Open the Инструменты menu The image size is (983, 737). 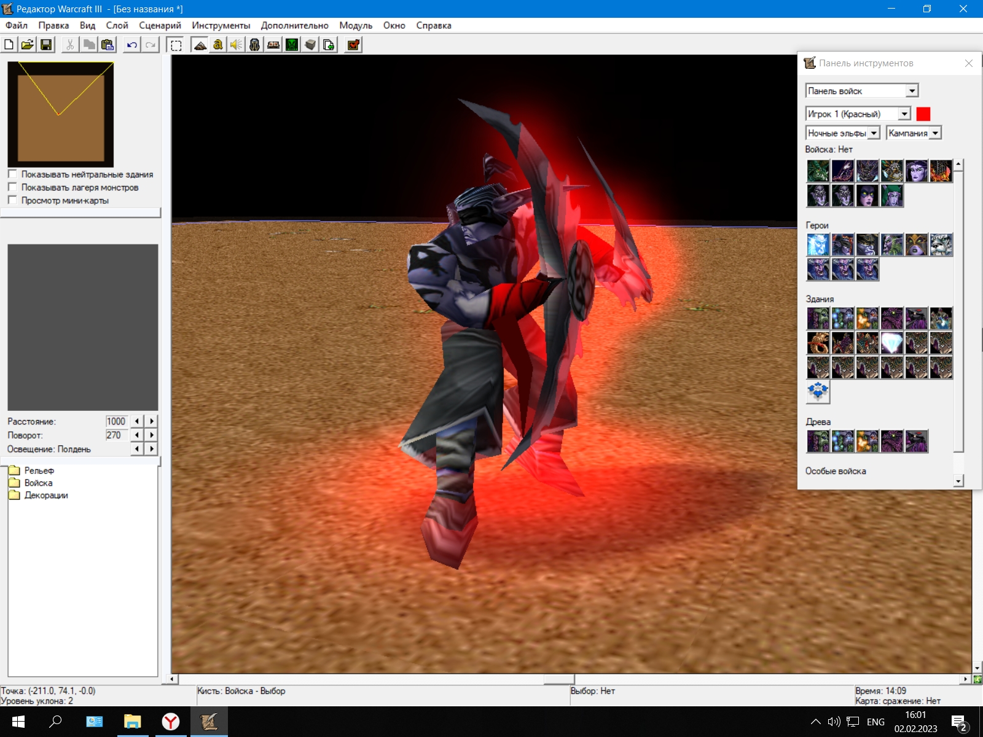tap(221, 25)
